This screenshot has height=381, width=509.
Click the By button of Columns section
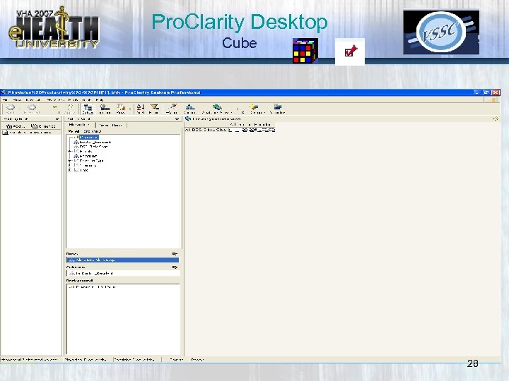(x=175, y=267)
